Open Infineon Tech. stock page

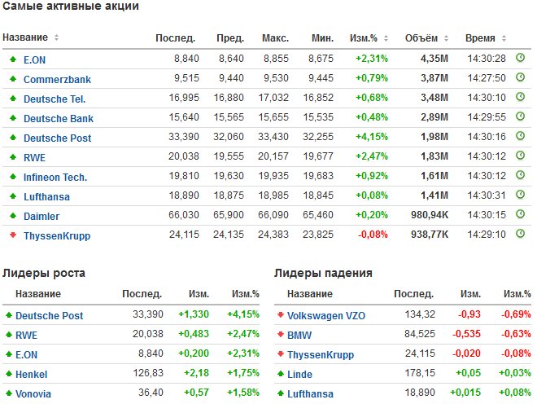click(x=55, y=177)
